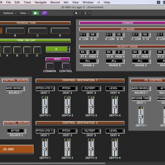
Task: Click the orange JD-990 button
Action: coord(16,149)
